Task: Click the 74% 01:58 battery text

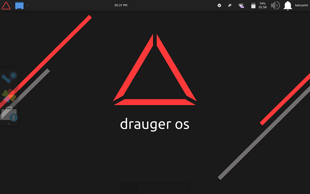Action: pyautogui.click(x=263, y=5)
